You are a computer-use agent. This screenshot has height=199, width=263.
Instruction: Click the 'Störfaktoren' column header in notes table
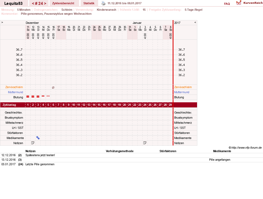click(x=168, y=151)
